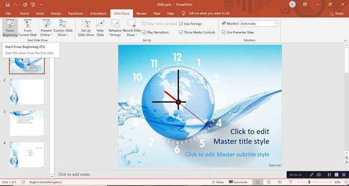Switch to the Home tab

[24, 13]
